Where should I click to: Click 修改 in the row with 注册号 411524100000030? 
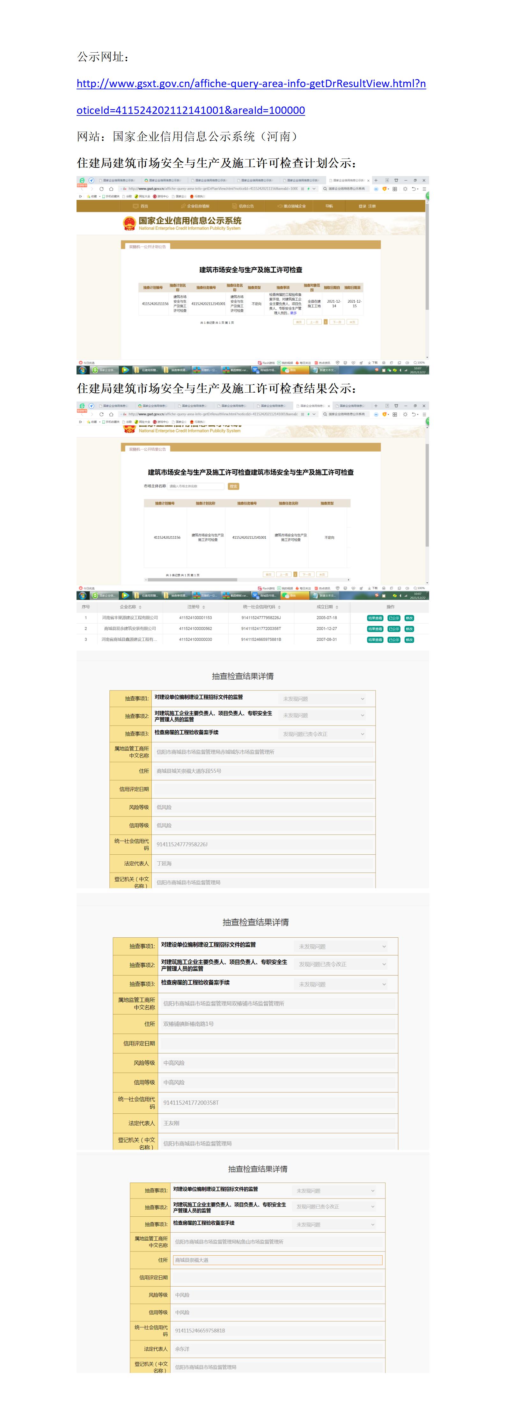pos(409,639)
